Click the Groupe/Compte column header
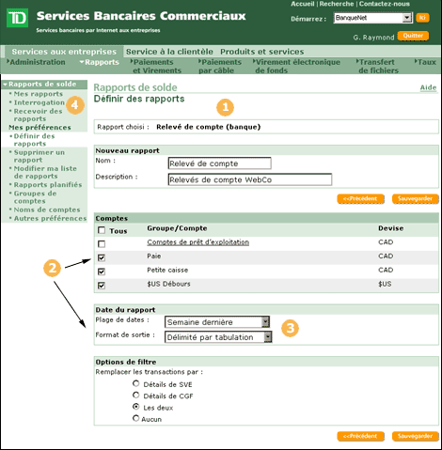442x450 pixels. point(177,228)
